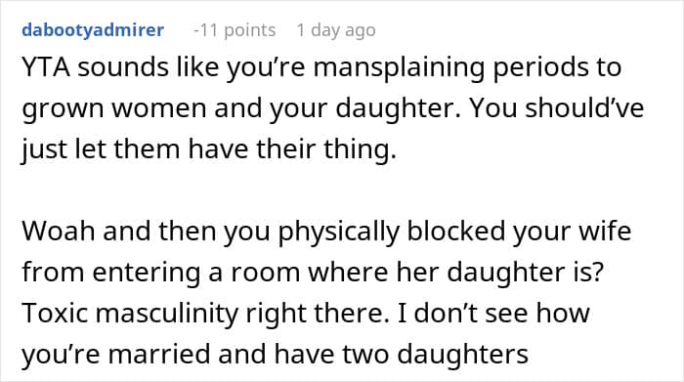Click the word "Woah" starting the second paragraph

(59, 232)
